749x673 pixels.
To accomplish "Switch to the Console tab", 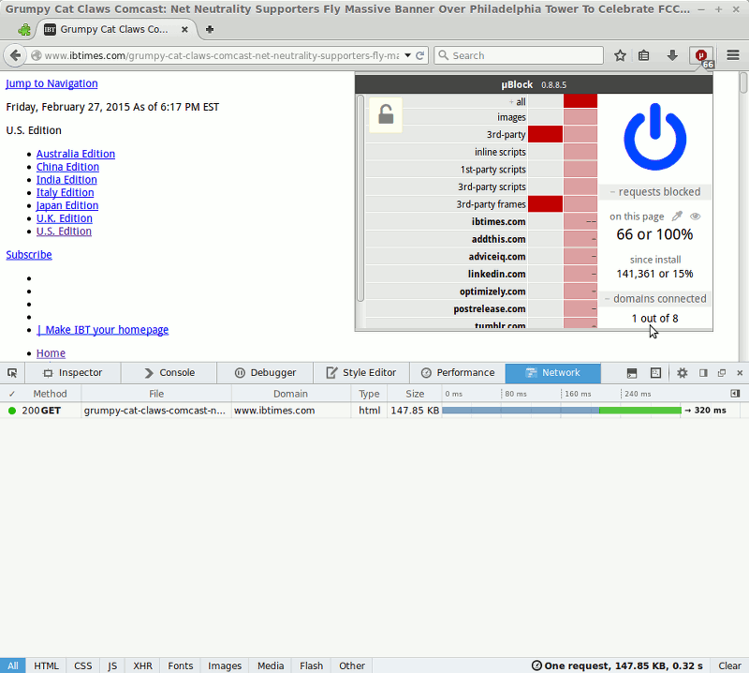I will point(169,373).
